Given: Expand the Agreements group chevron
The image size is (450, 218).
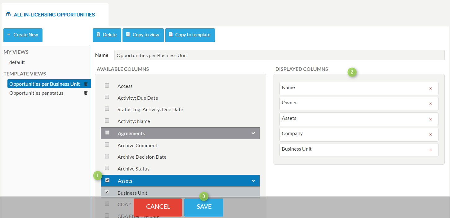Looking at the screenshot, I should coord(253,133).
